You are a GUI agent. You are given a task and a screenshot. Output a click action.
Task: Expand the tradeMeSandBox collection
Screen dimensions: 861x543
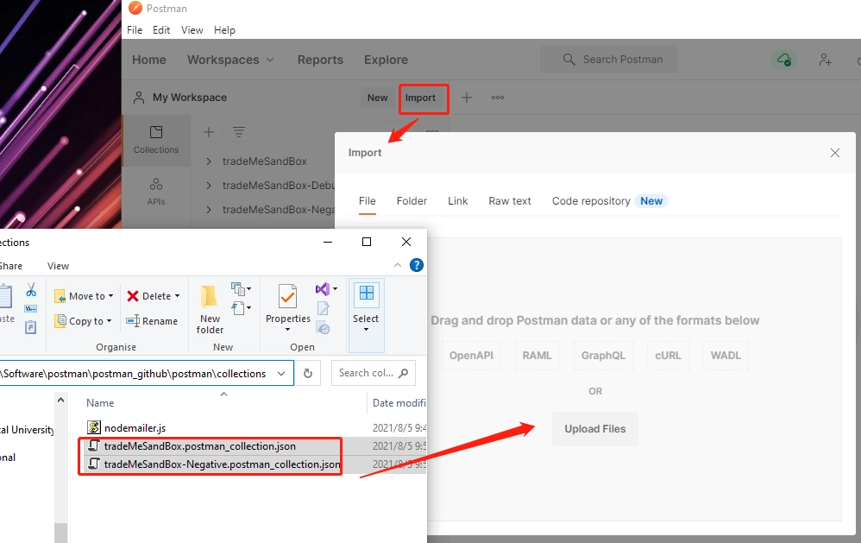coord(209,161)
